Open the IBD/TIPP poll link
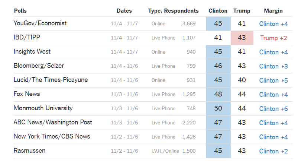This screenshot has width=298, height=162. 27,37
